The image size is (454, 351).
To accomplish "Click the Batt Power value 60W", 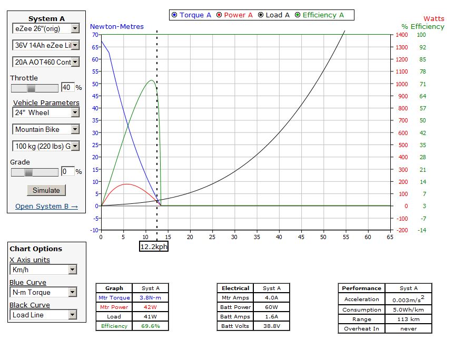I will click(271, 307).
